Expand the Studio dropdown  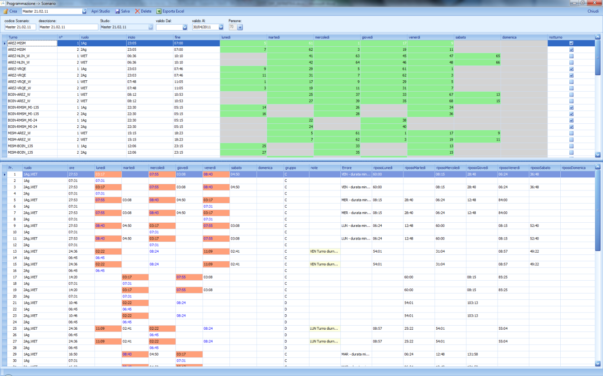[x=151, y=27]
